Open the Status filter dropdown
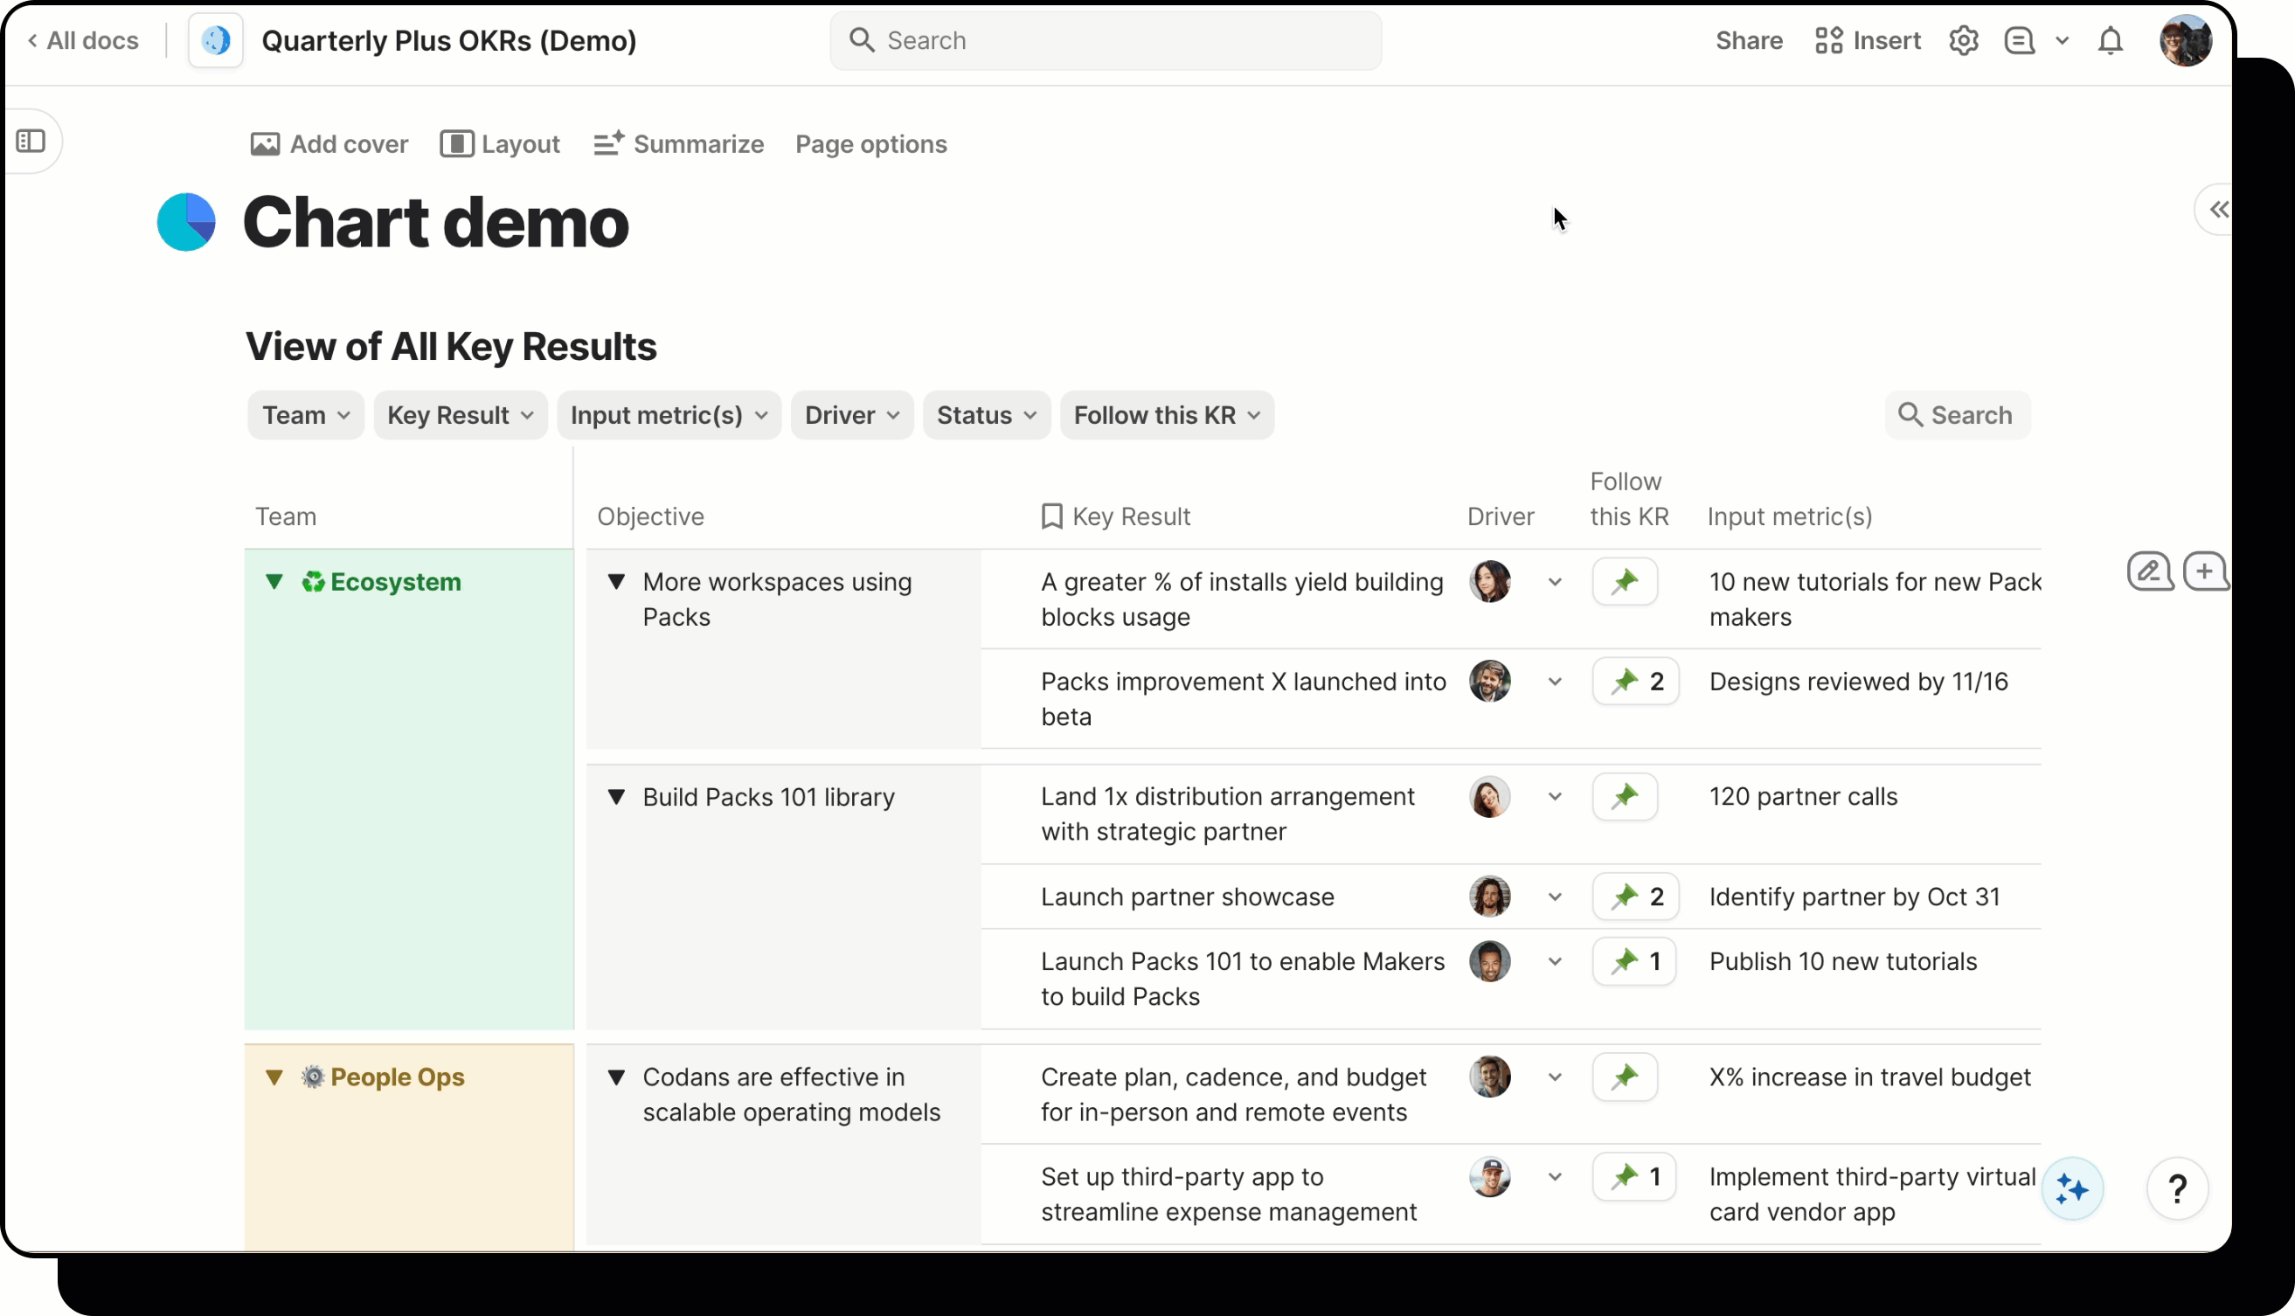This screenshot has width=2295, height=1316. coord(985,415)
